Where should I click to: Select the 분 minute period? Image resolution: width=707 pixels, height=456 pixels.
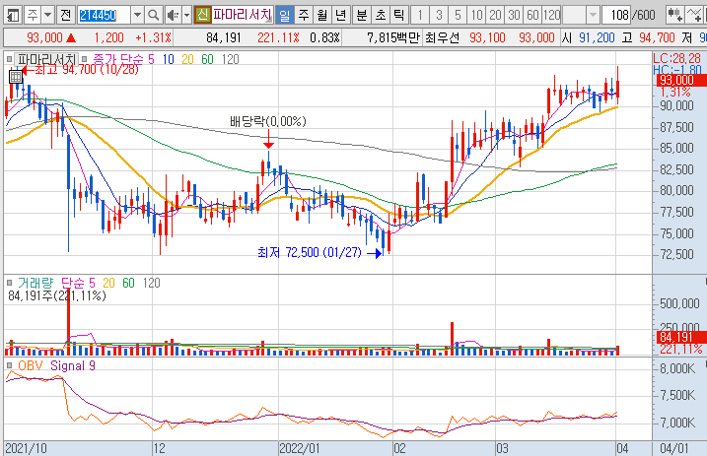point(362,16)
